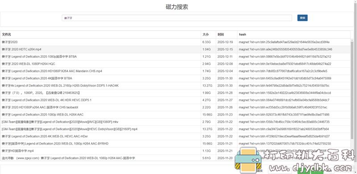Click the 2.94G size cell
The image size is (357, 174).
coord(207,64)
